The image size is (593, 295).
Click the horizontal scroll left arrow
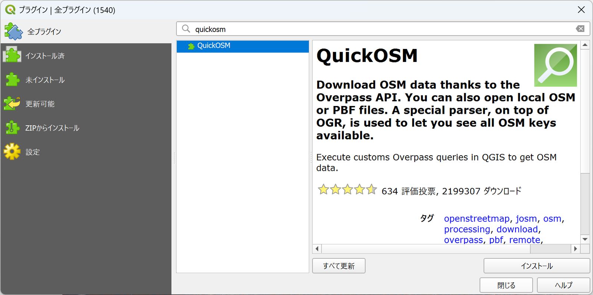317,249
